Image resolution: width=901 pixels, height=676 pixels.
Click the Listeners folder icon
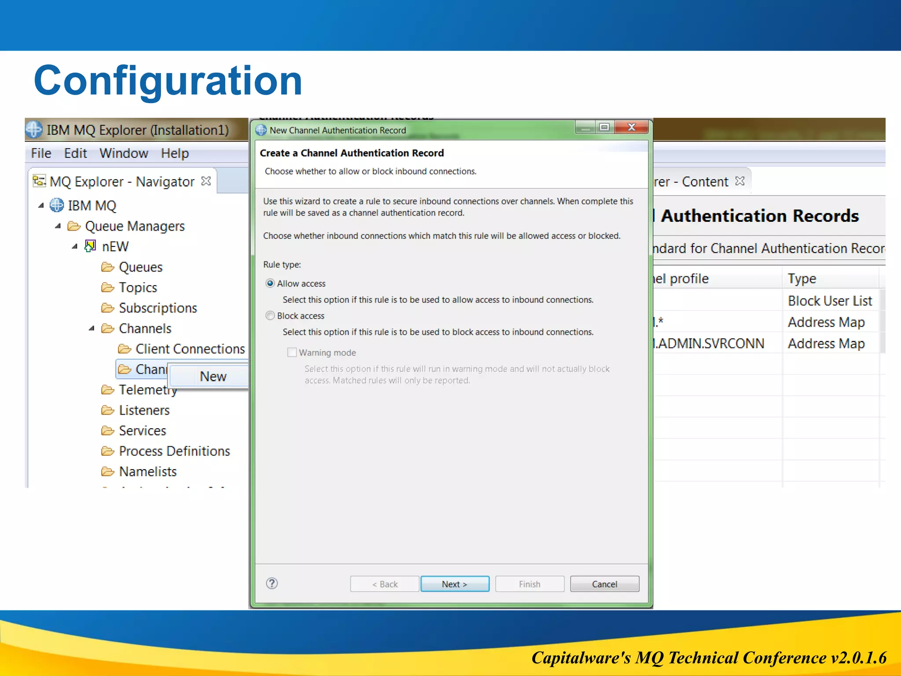click(108, 410)
